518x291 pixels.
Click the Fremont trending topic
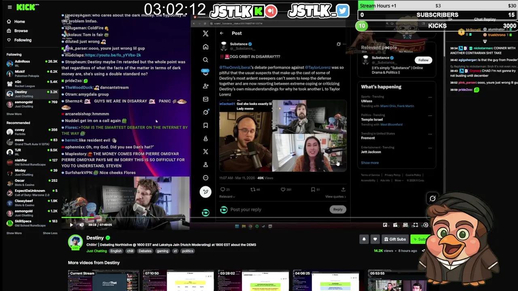[x=368, y=138]
